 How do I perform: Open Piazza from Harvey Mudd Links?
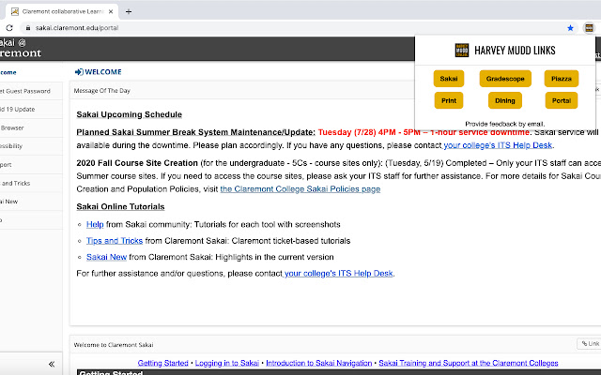pyautogui.click(x=562, y=79)
